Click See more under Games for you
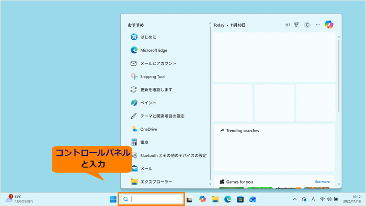The width and height of the screenshot is (366, 206). 323,182
